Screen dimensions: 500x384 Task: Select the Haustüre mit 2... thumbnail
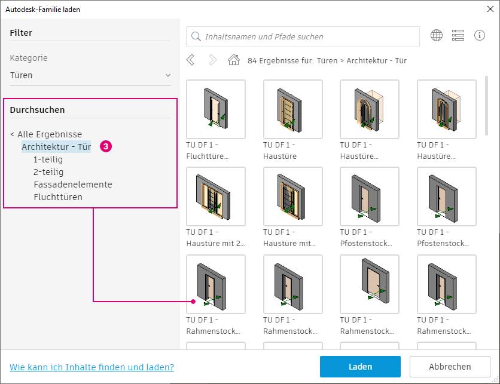(216, 196)
